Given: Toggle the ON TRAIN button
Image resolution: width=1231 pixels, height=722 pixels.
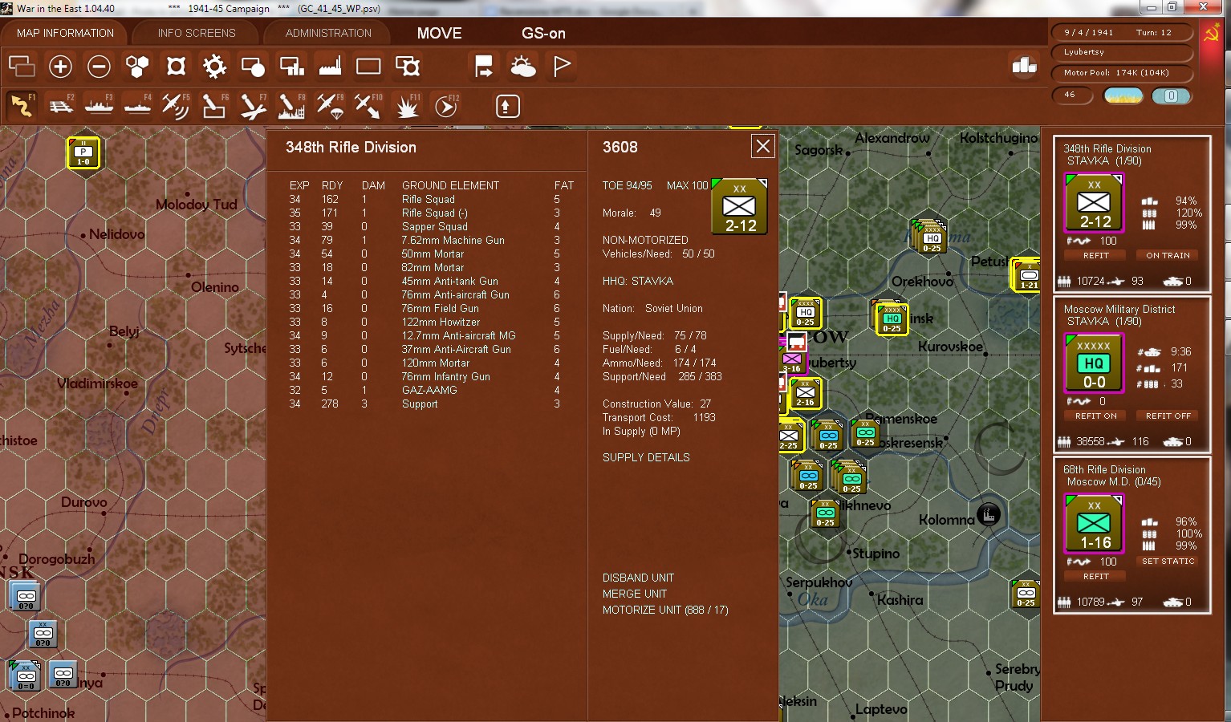Looking at the screenshot, I should pos(1168,255).
